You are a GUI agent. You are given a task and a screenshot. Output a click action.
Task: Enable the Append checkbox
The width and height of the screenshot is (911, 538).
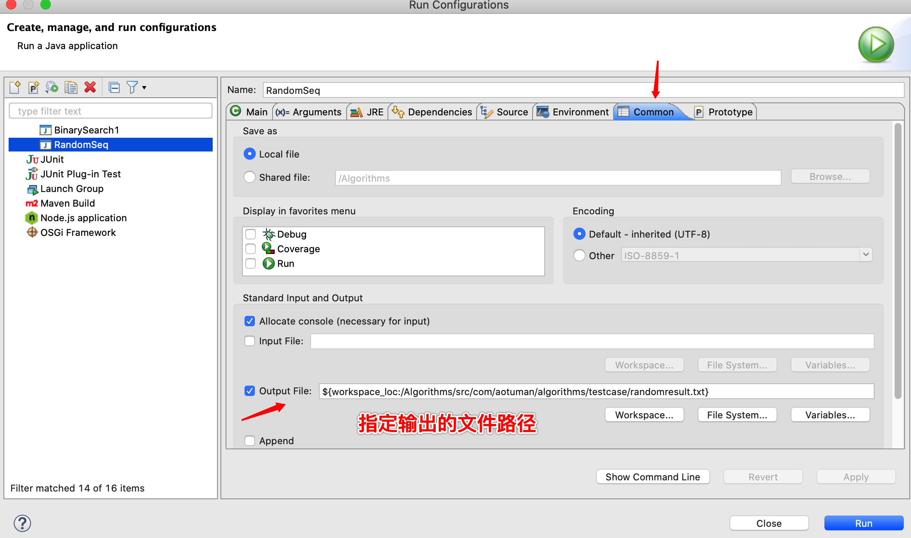click(x=250, y=441)
